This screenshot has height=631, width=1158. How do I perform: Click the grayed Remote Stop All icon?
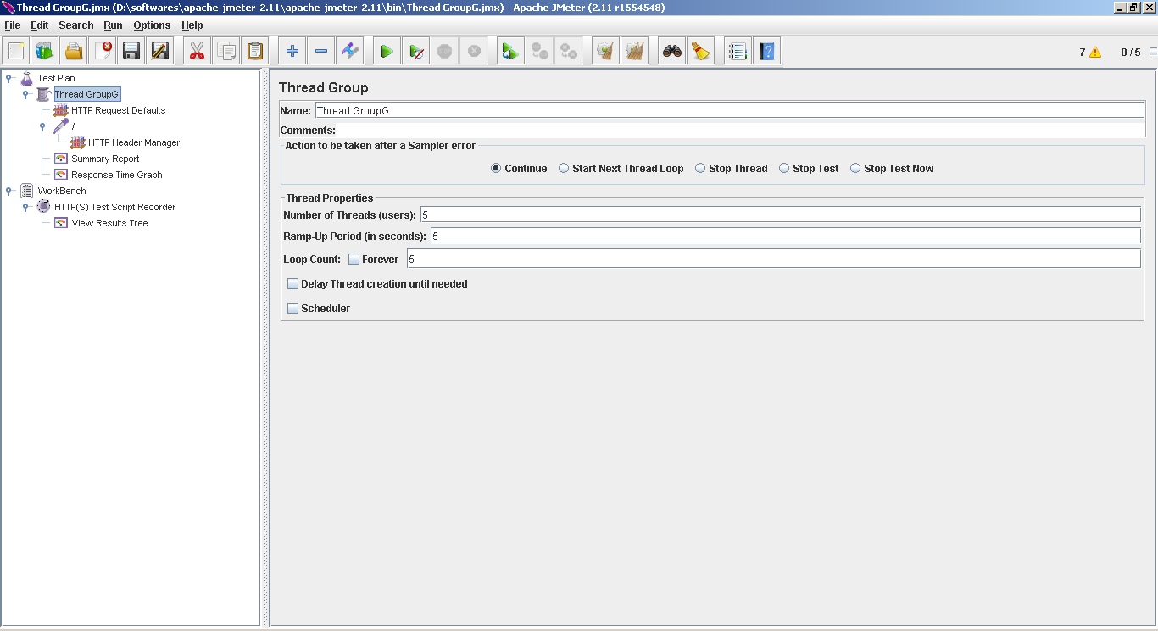click(540, 51)
